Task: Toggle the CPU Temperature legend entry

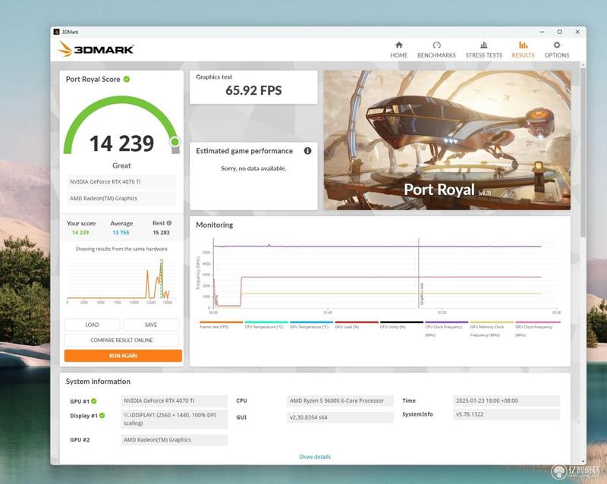Action: [x=266, y=325]
